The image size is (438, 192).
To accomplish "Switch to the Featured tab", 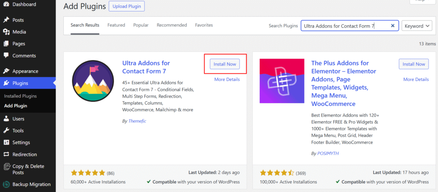I will 116,25.
